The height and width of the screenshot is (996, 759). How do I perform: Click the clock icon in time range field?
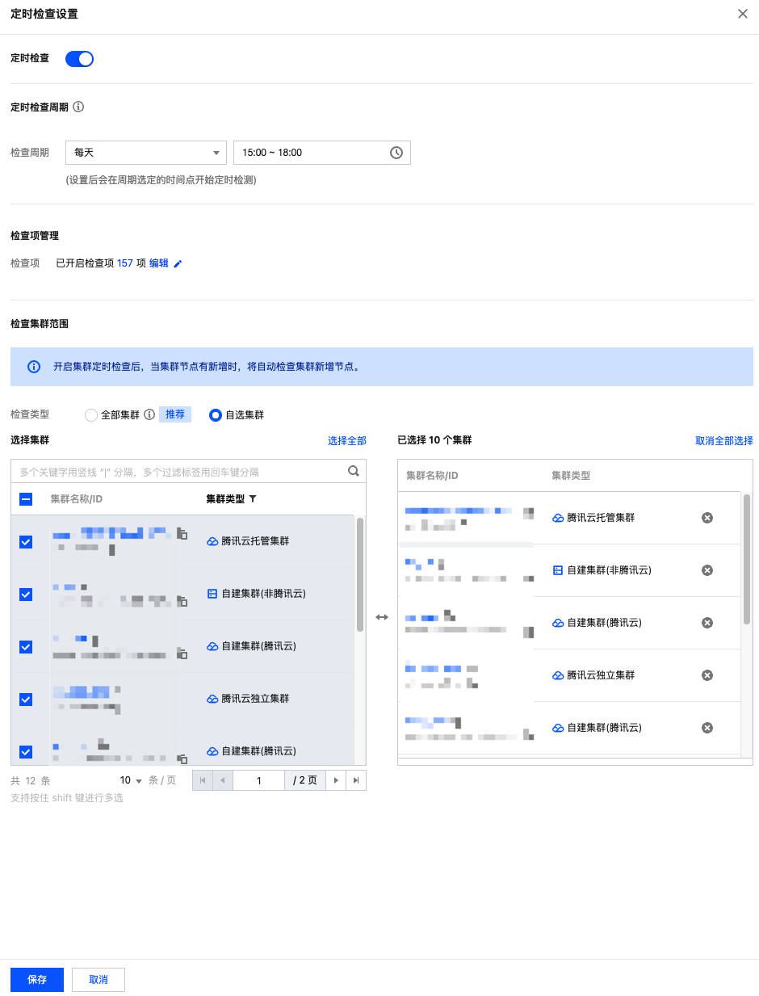[x=396, y=153]
